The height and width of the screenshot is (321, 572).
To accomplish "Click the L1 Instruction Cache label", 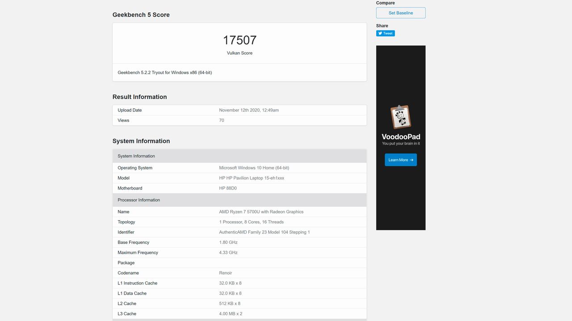I will pos(138,284).
